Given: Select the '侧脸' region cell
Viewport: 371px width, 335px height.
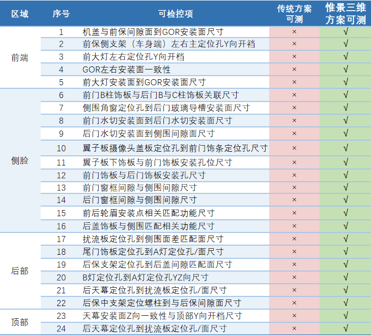Looking at the screenshot, I should pos(20,161).
